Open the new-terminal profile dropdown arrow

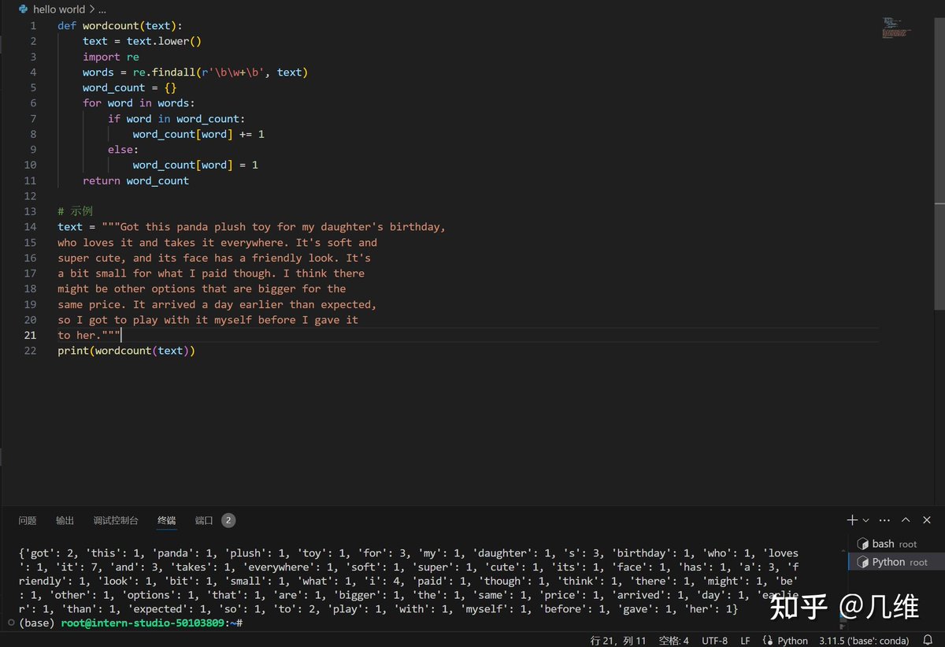(x=865, y=520)
